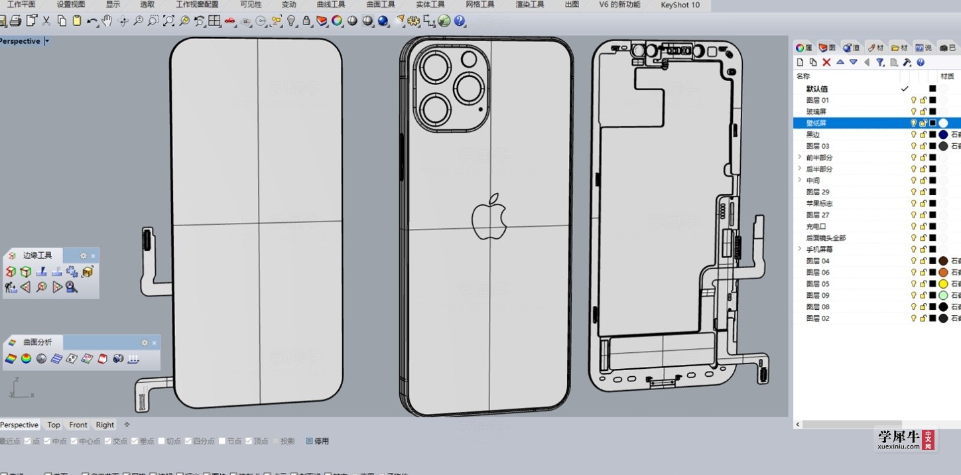Click the rainbow Curvature Analysis icon

(x=11, y=359)
